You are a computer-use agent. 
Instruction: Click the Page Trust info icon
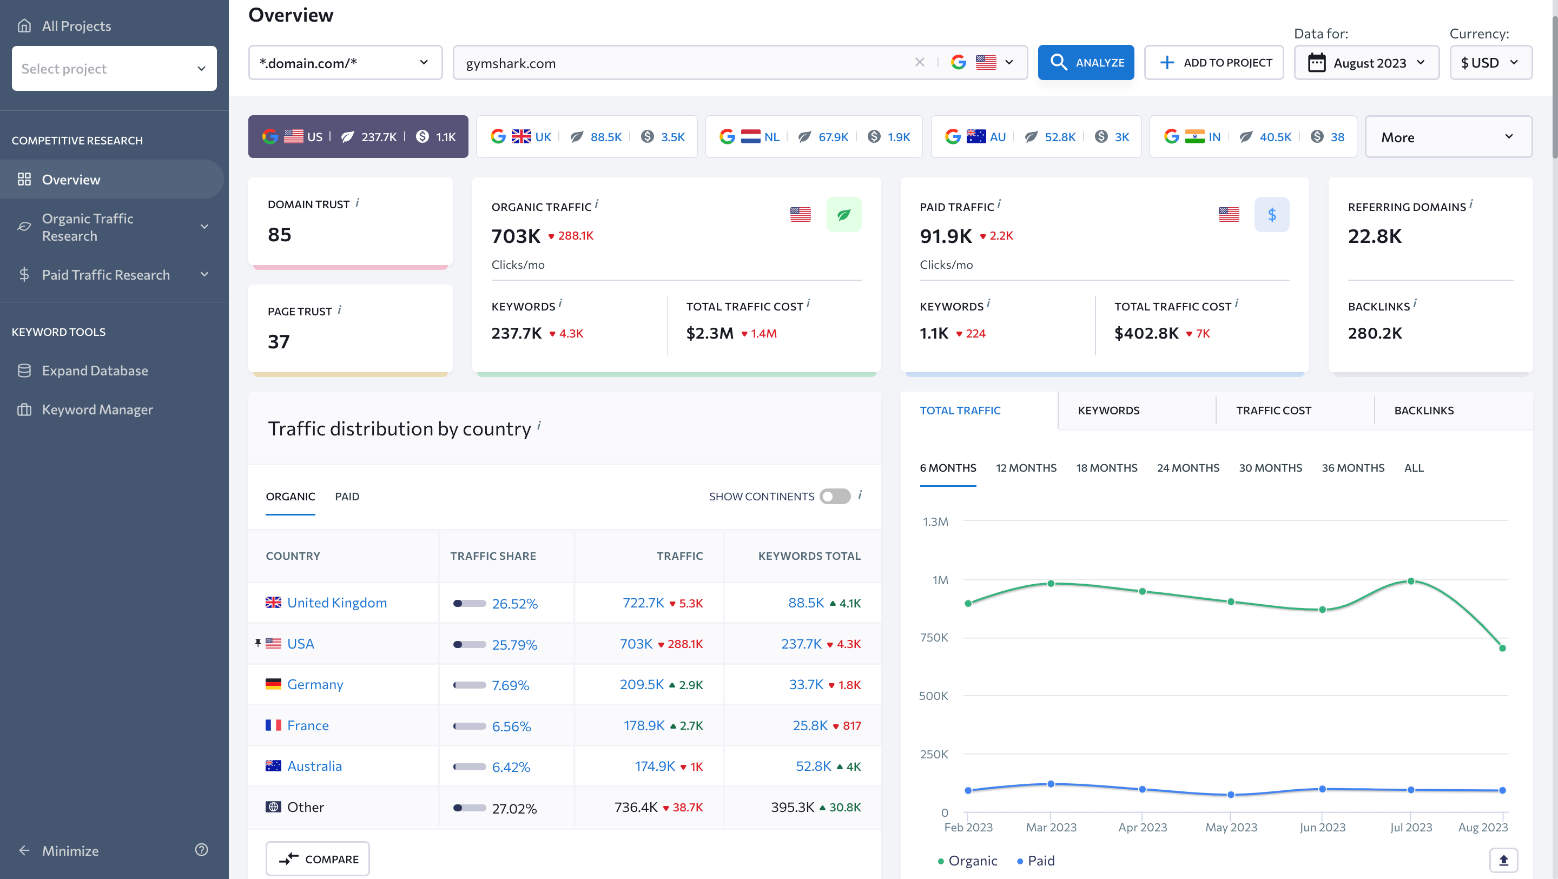pos(339,310)
